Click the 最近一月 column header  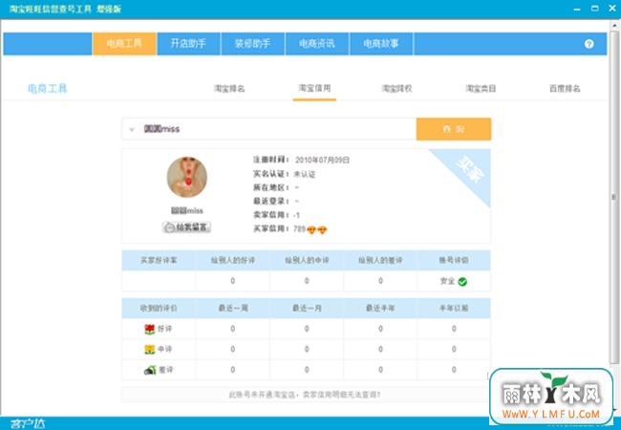point(307,308)
